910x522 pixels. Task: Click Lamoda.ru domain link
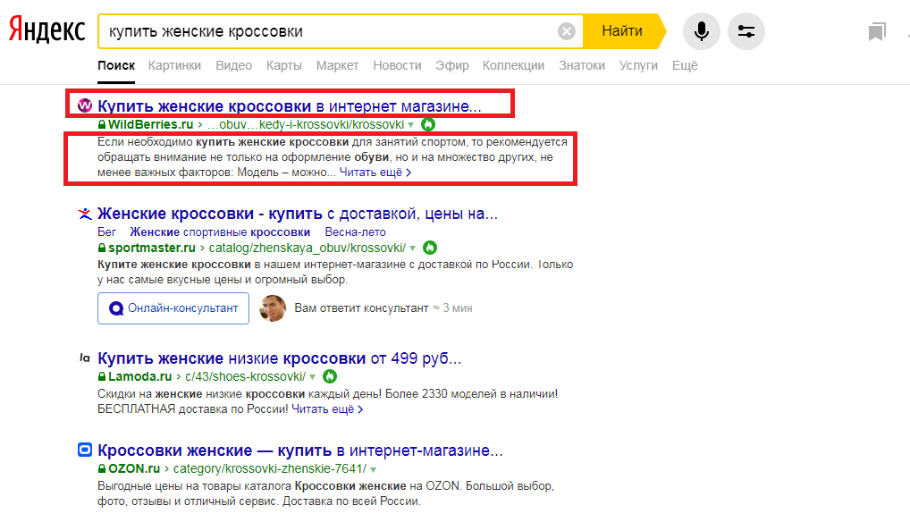pos(139,376)
